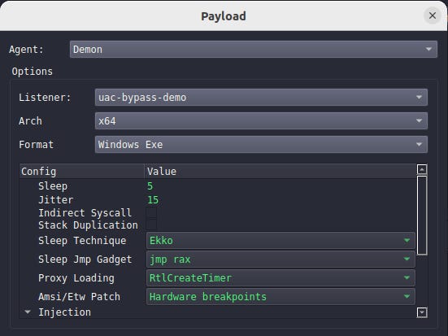The width and height of the screenshot is (448, 336).
Task: Click the config list scroll up arrow
Action: (x=422, y=169)
